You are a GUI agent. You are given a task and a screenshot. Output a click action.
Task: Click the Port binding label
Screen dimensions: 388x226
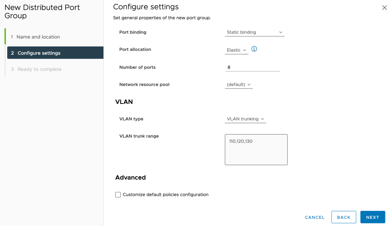(x=133, y=33)
